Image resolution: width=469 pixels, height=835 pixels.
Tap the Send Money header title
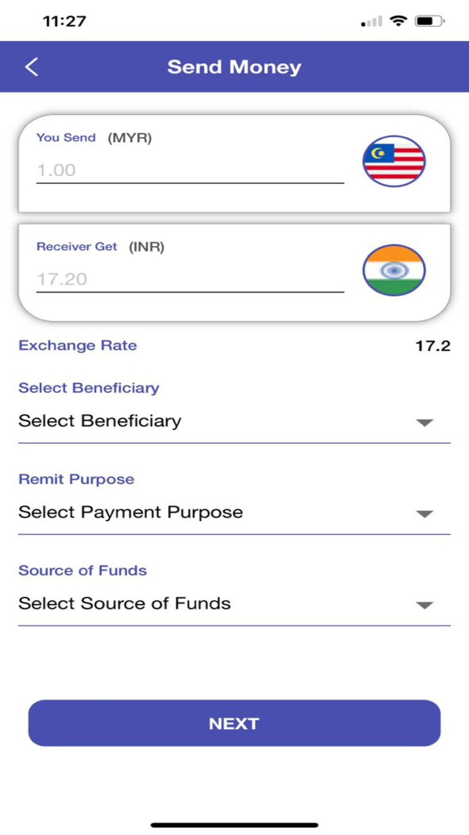click(234, 67)
